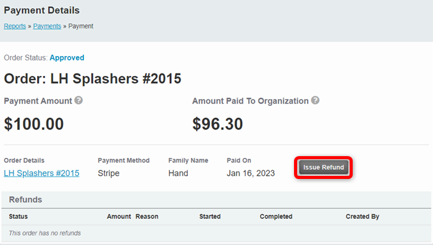Click the Created By column header
Viewport: 433px width, 245px height.
[363, 217]
